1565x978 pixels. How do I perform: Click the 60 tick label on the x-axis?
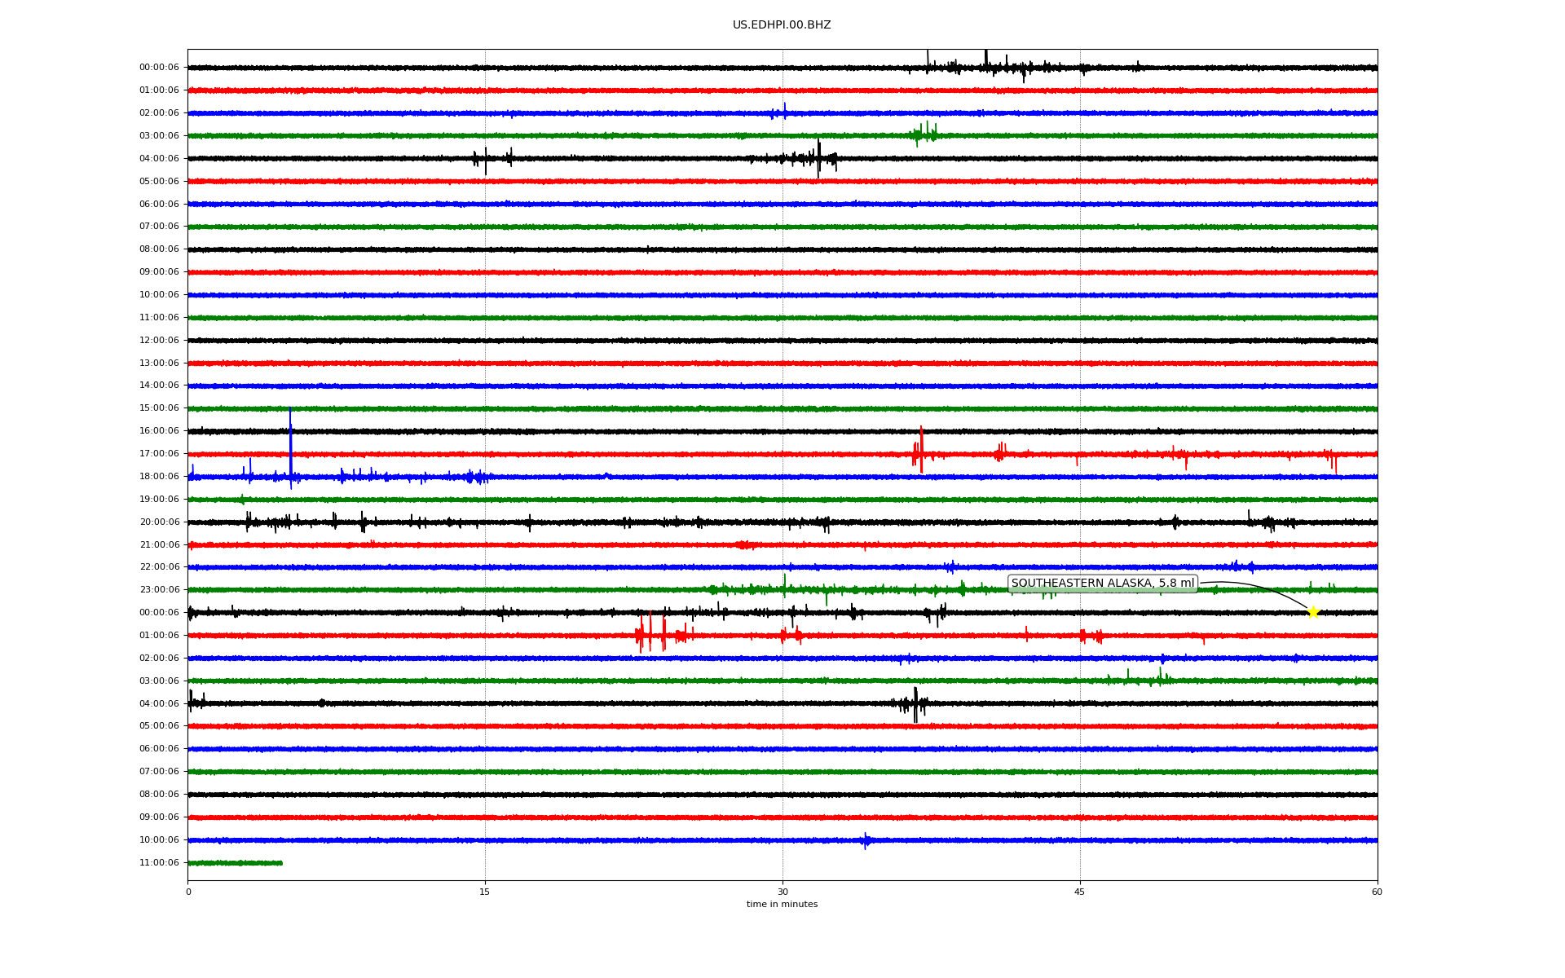pyautogui.click(x=1377, y=892)
